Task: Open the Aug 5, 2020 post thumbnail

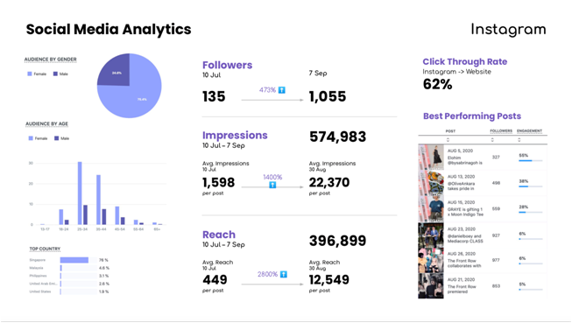Action: (x=431, y=158)
